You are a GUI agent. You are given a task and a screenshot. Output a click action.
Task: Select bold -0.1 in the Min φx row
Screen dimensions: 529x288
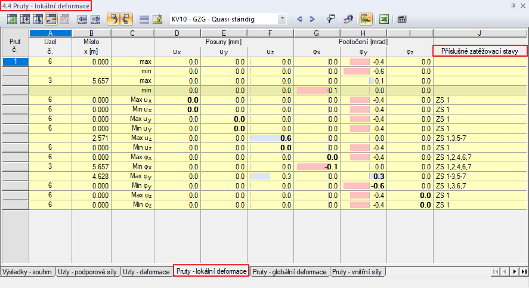pyautogui.click(x=317, y=167)
